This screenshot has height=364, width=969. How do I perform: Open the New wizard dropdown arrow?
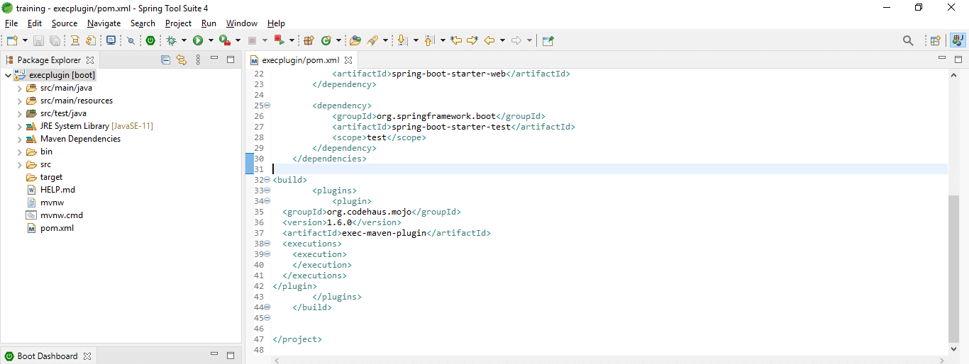[x=25, y=41]
